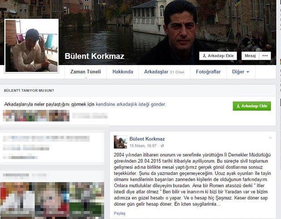
Task: Go to the Fotoğraflar tab
Action: tap(208, 72)
